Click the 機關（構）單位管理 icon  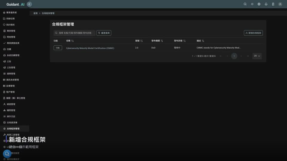pos(4,98)
